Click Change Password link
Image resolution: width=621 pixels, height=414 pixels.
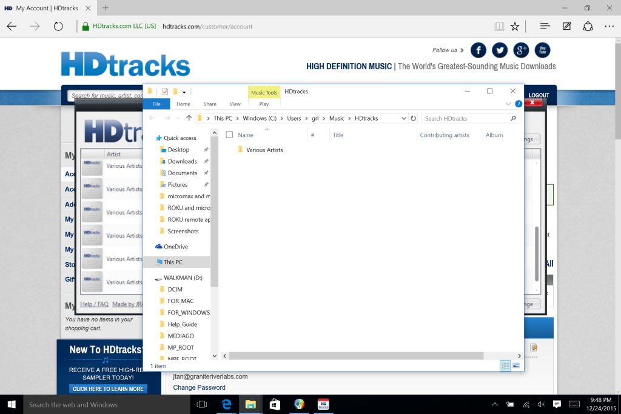click(199, 387)
